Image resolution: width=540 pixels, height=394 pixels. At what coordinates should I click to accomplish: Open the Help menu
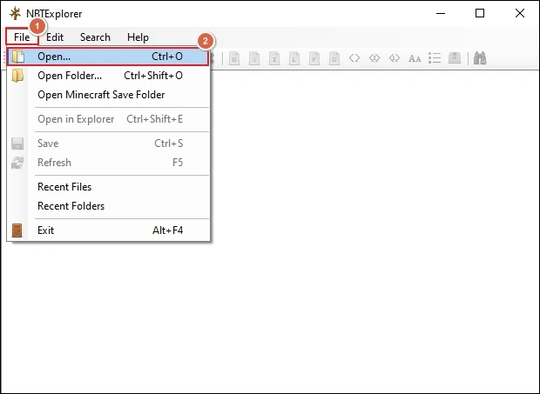[x=138, y=37]
